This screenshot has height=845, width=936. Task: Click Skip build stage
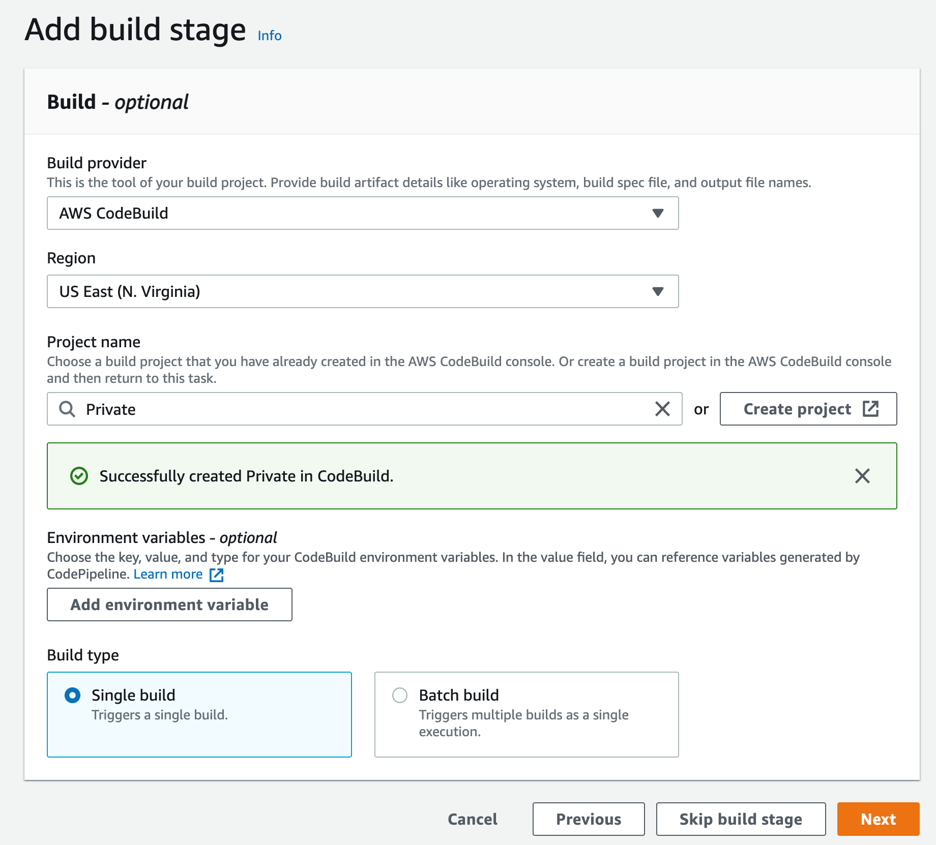click(740, 819)
